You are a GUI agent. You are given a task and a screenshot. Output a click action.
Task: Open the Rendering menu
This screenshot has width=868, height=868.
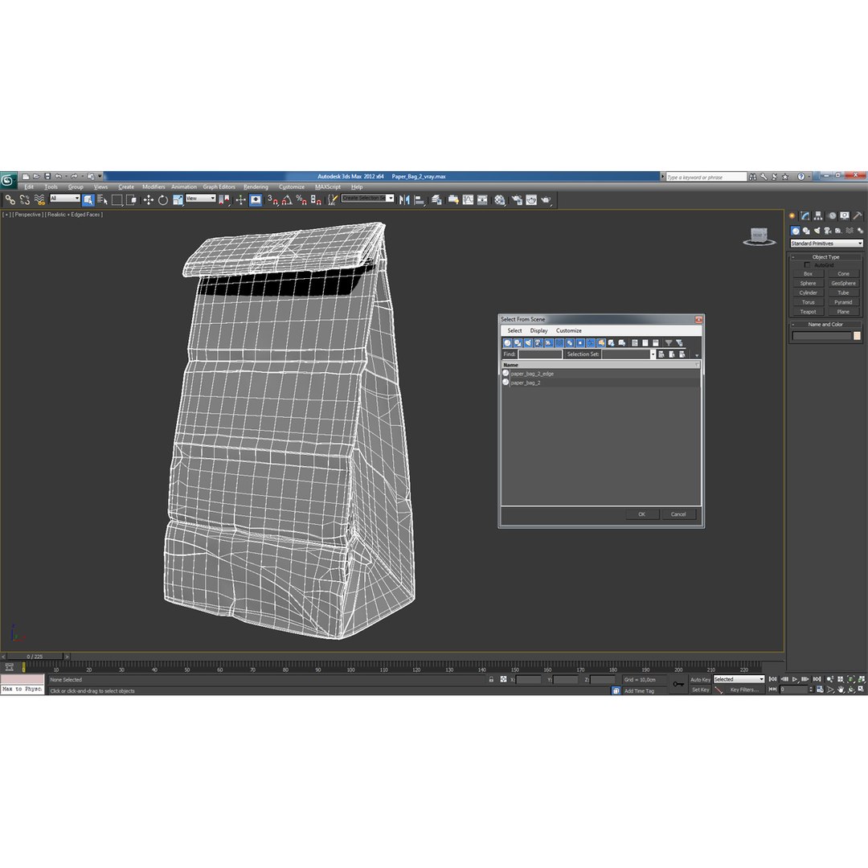(x=256, y=187)
